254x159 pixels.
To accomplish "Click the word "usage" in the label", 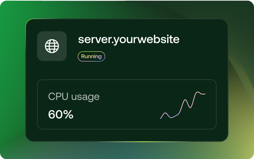I will point(85,97).
